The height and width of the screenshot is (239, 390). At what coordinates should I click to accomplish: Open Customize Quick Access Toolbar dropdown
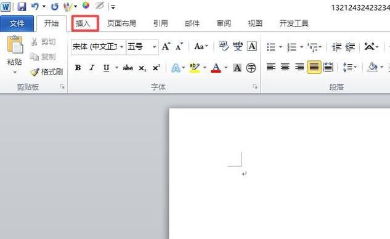pos(113,7)
